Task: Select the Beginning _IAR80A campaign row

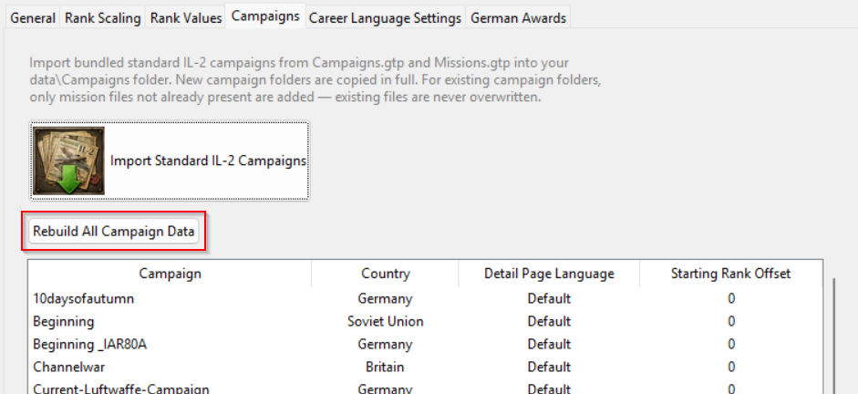Action: (x=425, y=344)
